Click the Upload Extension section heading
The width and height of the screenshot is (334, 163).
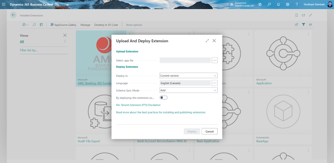point(127,51)
